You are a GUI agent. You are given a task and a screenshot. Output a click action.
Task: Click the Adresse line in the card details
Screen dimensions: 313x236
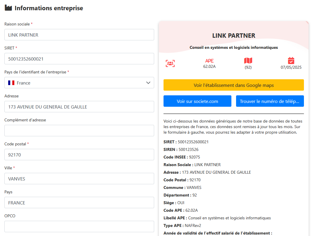point(207,172)
